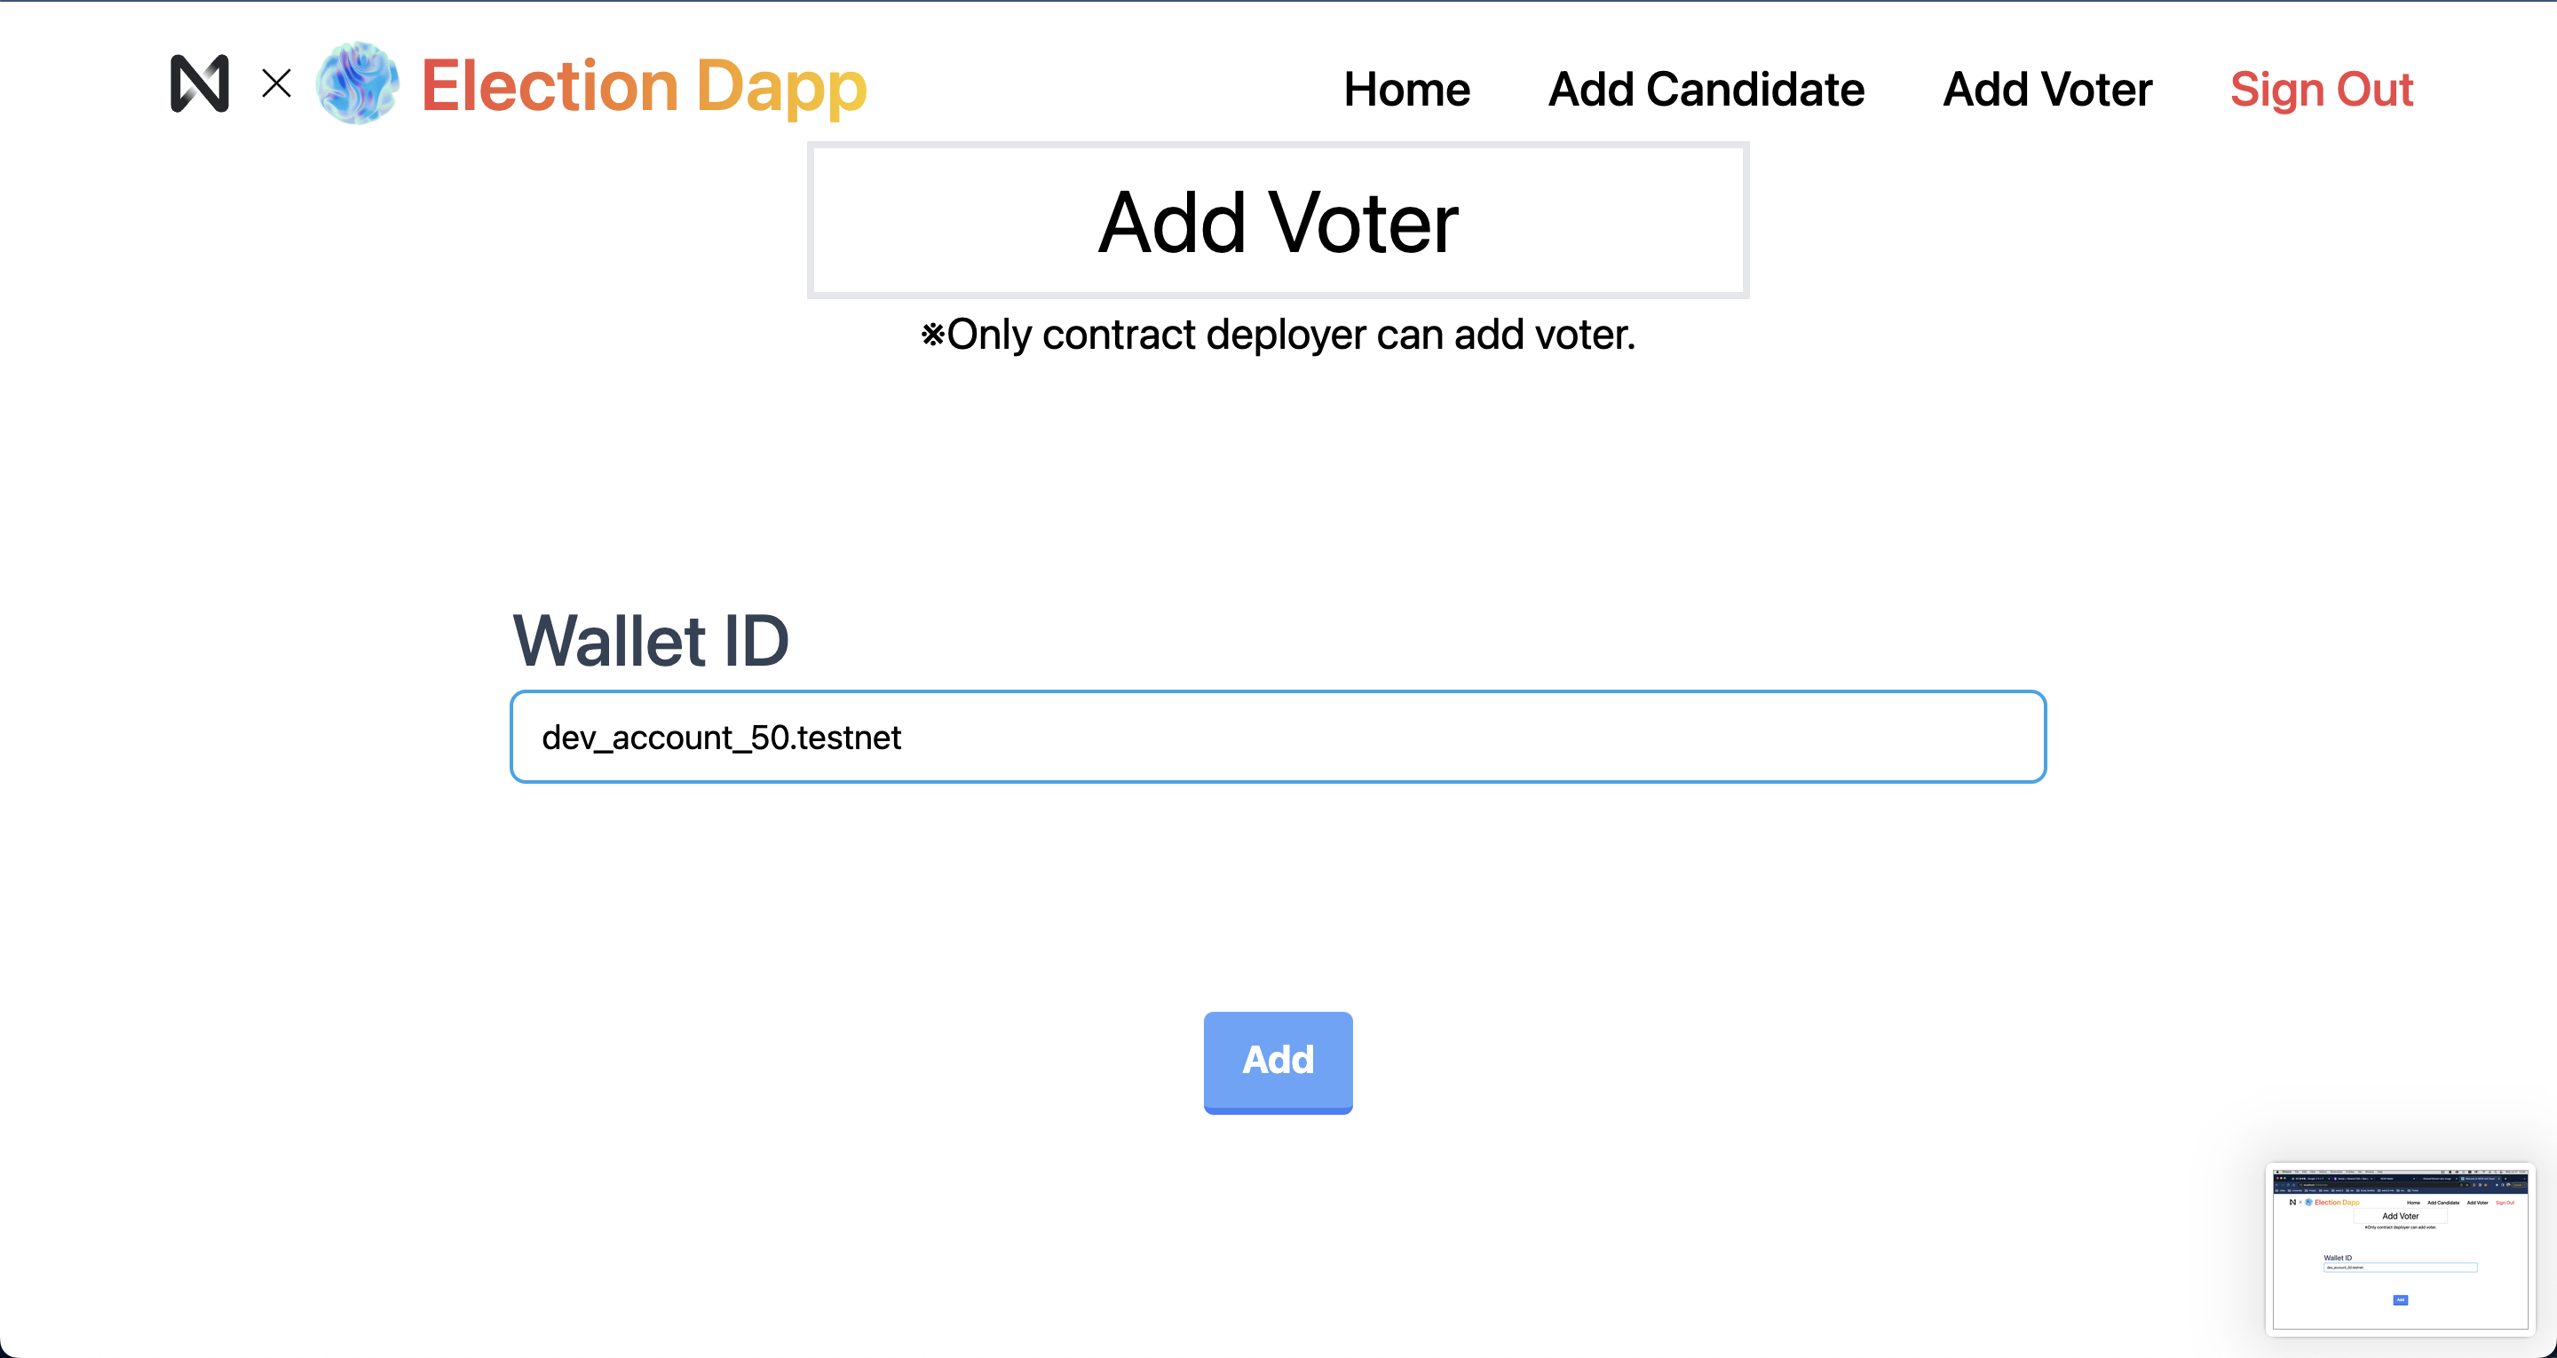Viewport: 2557px width, 1358px height.
Task: Select Add Voter in the navigation bar
Action: 2046,90
